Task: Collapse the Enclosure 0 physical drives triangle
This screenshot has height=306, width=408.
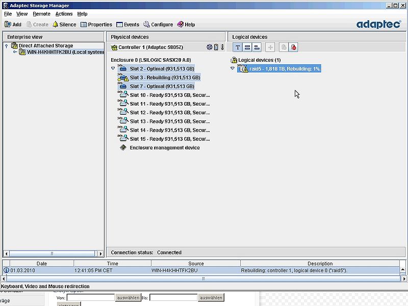Action: click(113, 68)
